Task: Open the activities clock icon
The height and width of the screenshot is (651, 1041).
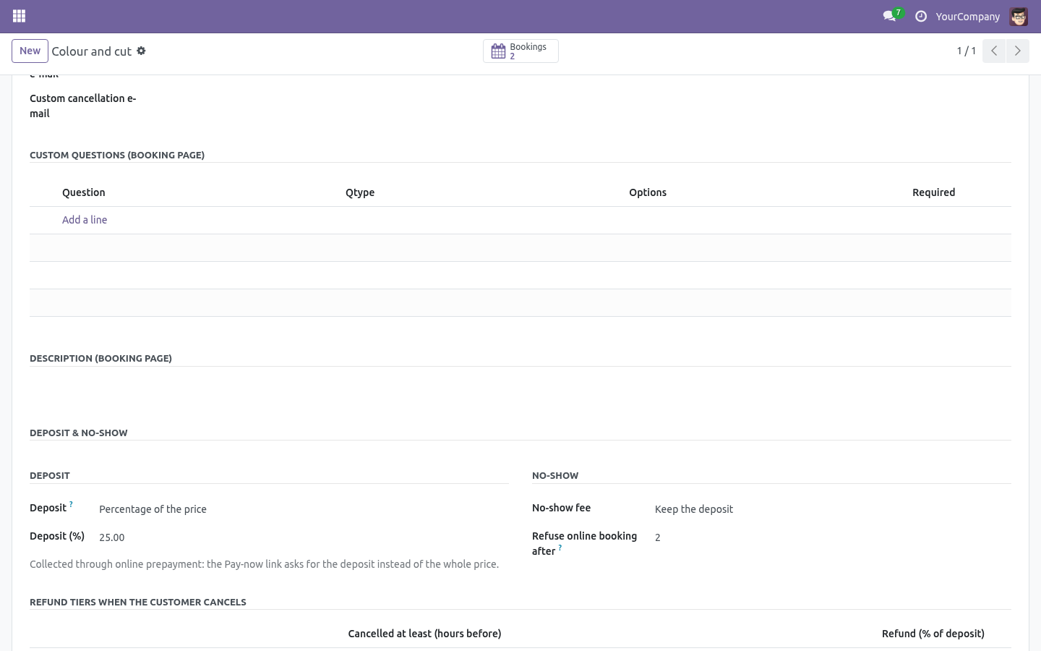Action: pos(921,16)
